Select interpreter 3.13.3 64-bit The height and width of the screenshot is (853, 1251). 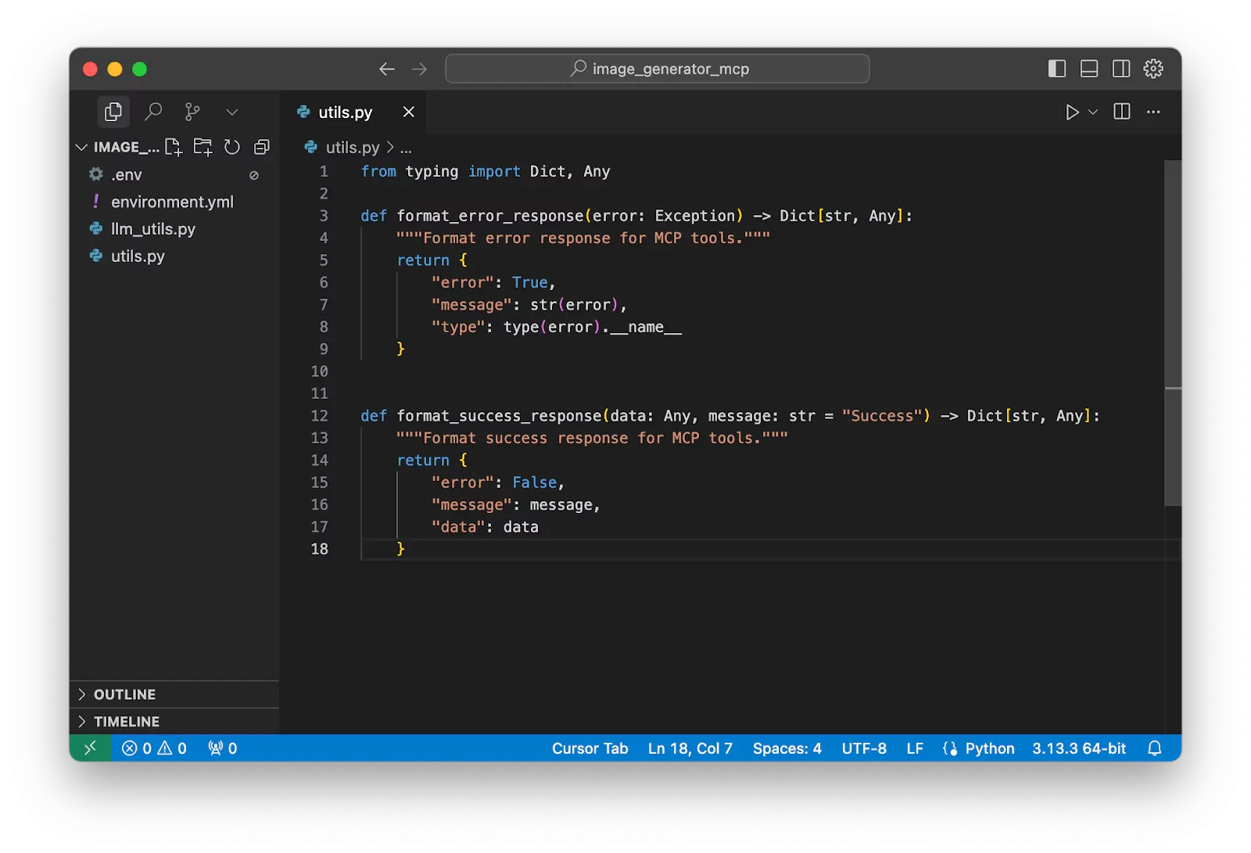point(1079,748)
